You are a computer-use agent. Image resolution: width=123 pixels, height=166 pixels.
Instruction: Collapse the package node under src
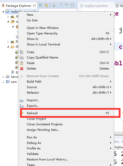tap(13, 27)
